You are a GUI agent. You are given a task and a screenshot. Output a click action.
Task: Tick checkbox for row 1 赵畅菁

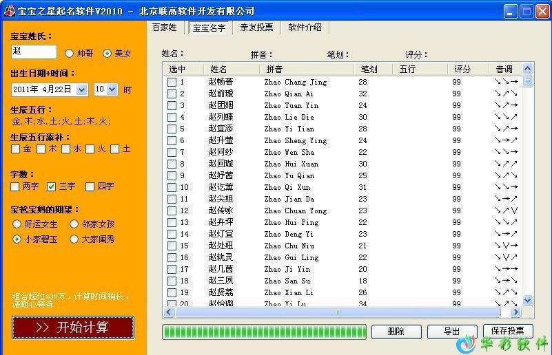(172, 83)
